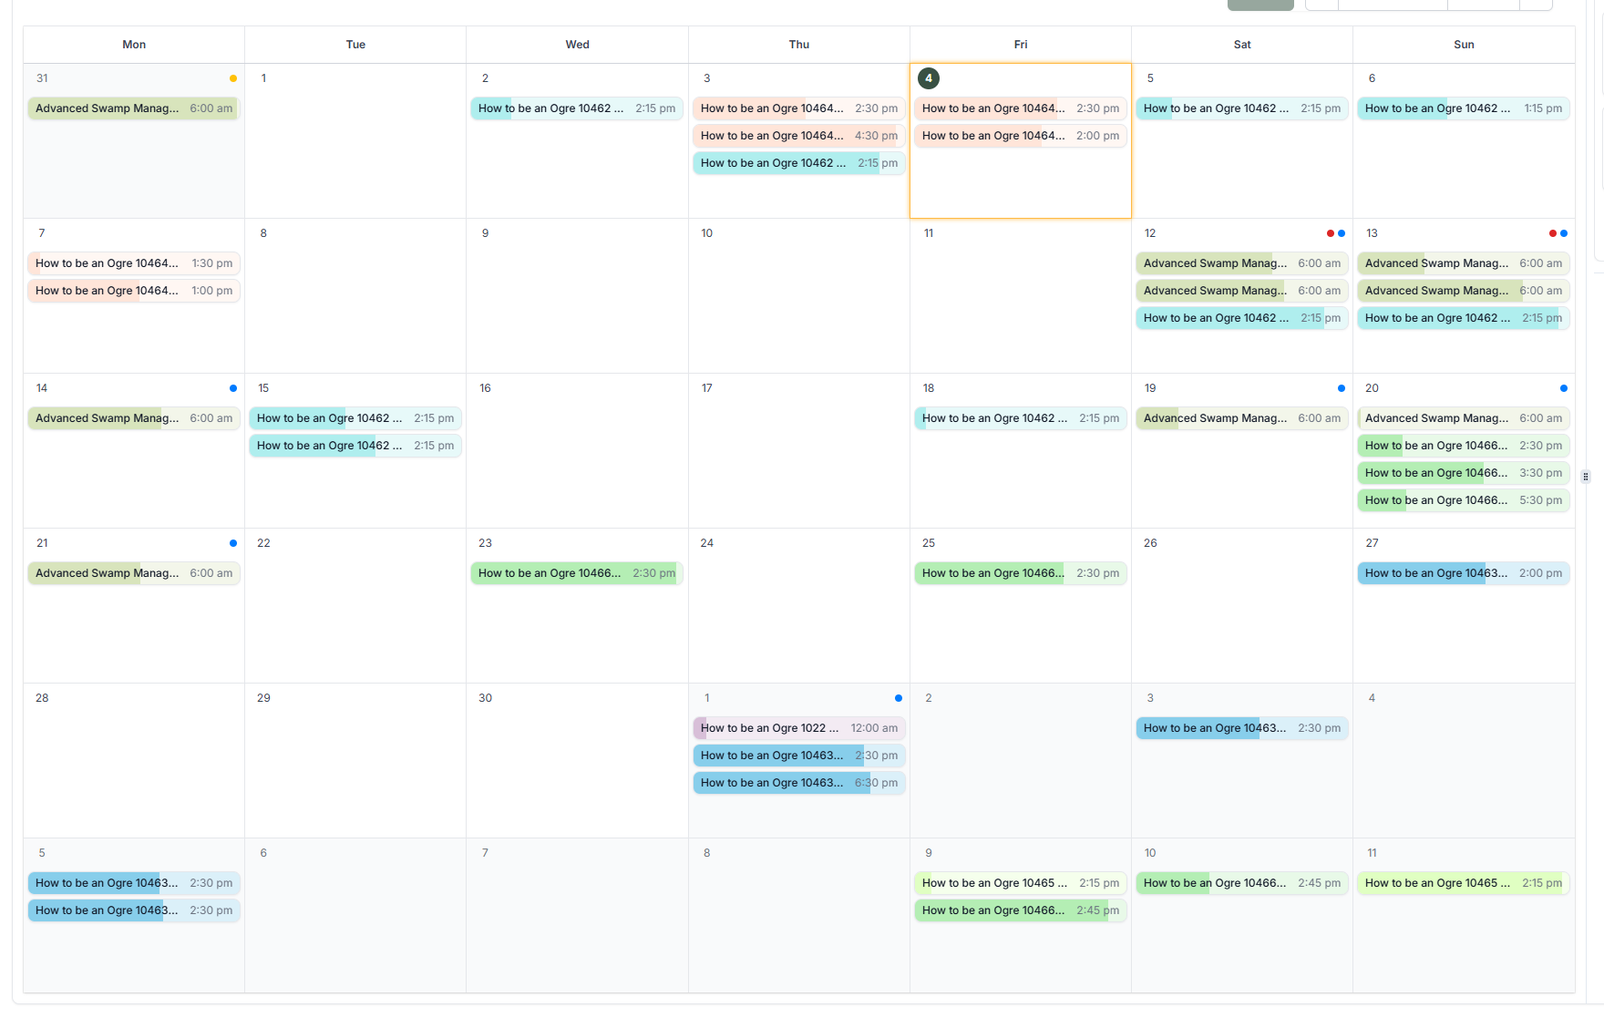Click the side panel grip handle at right edge
Screen dimensions: 1604x1018
click(x=1586, y=477)
